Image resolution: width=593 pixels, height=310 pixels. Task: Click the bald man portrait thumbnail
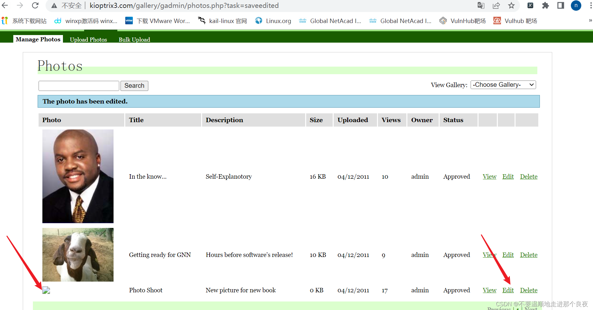78,176
